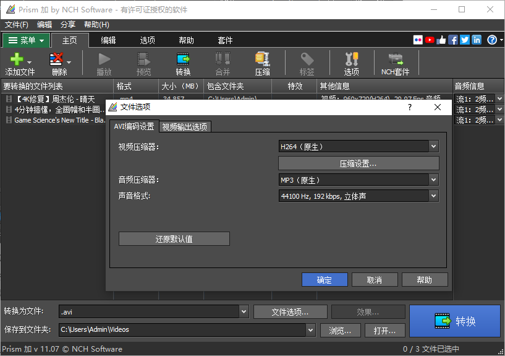Open the 编辑 menu in the menu bar
Viewport: 505px width, 356px height.
coord(44,25)
